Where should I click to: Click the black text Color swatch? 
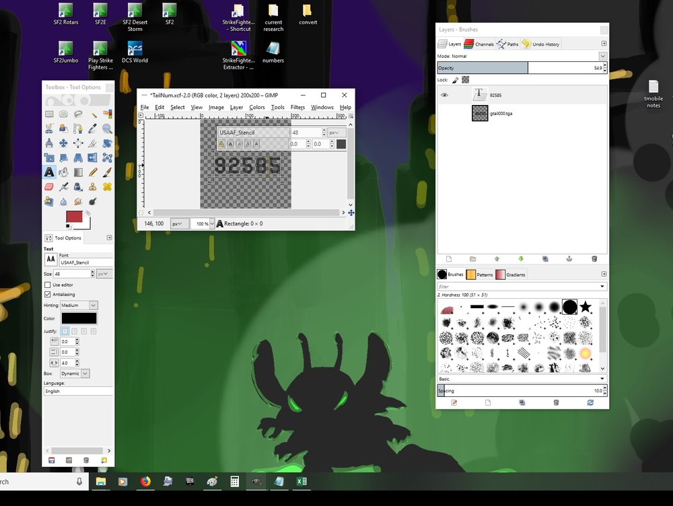coord(79,318)
